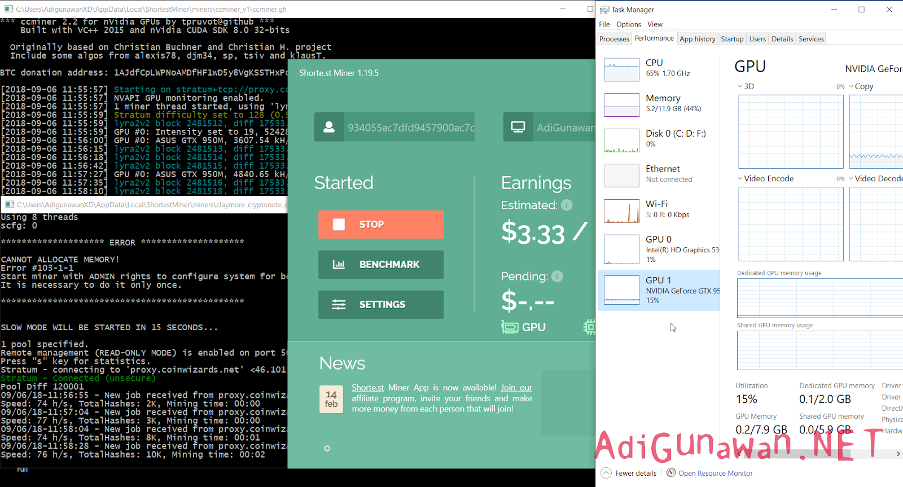The image size is (903, 487).
Task: Click the Dedicated GPU memory 0.1/2.0 GB value
Action: (x=825, y=399)
